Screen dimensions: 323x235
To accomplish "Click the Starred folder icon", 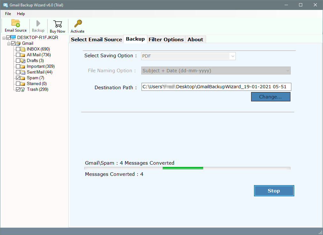I will (x=23, y=84).
